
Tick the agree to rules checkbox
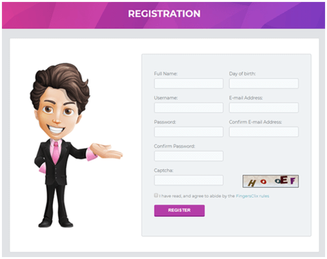pyautogui.click(x=156, y=196)
